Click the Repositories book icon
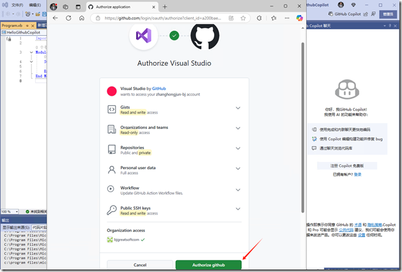The height and width of the screenshot is (272, 402). click(x=112, y=149)
